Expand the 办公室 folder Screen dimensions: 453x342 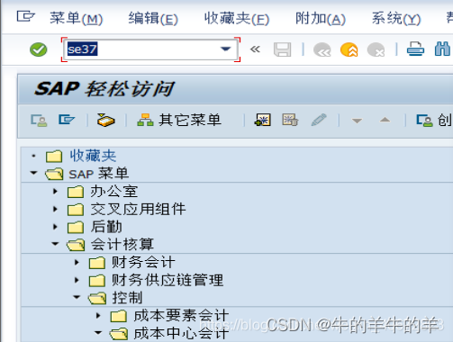[55, 191]
